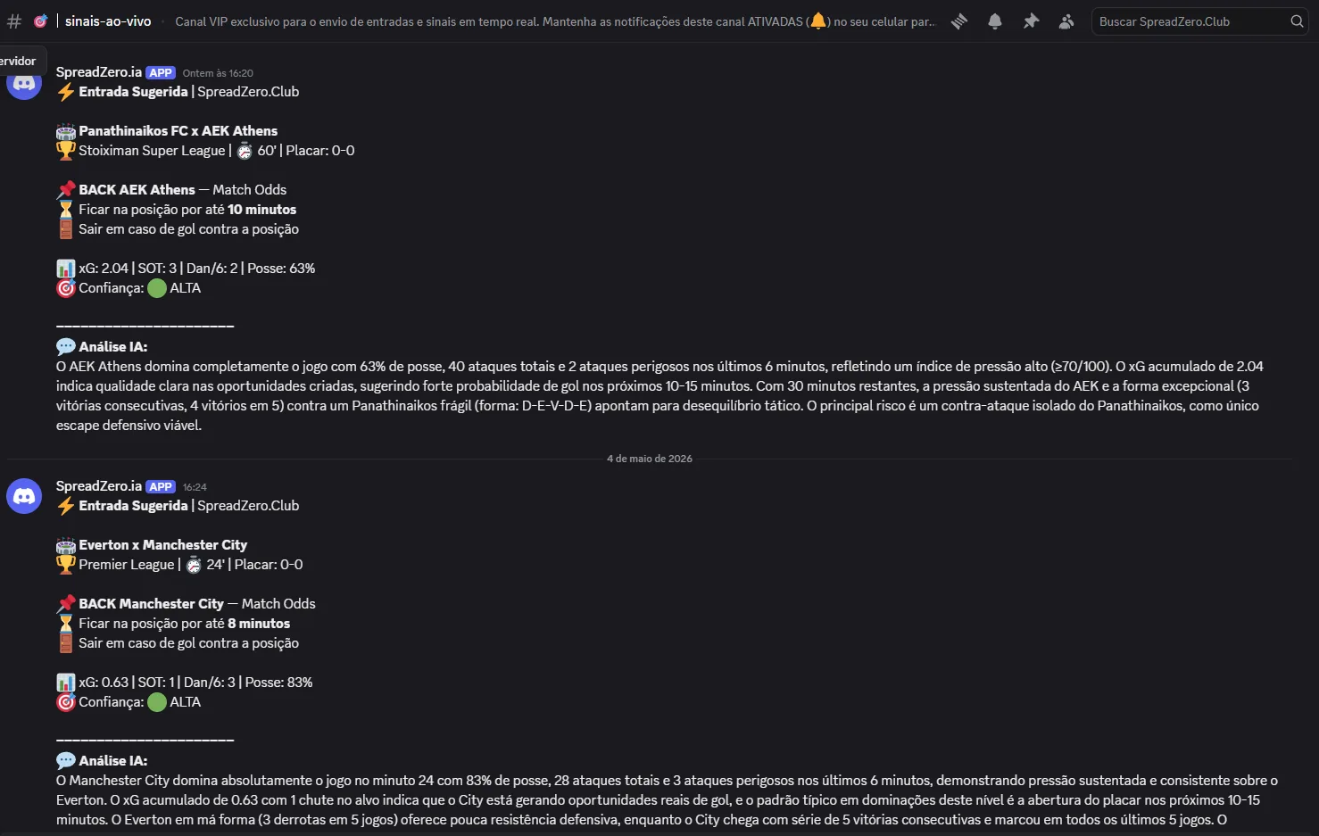
Task: Show the member list icon
Action: (1066, 21)
